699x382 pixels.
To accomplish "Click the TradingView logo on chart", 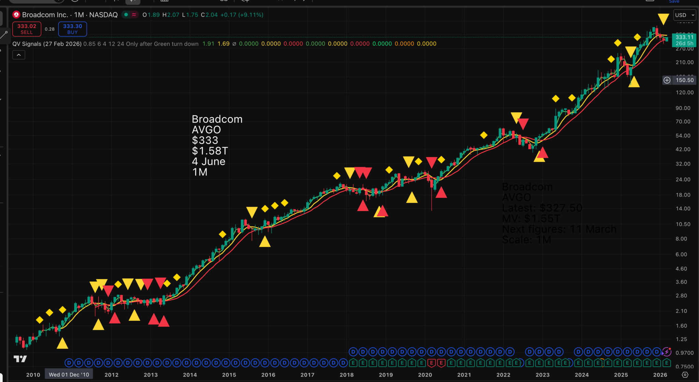I will coord(20,359).
